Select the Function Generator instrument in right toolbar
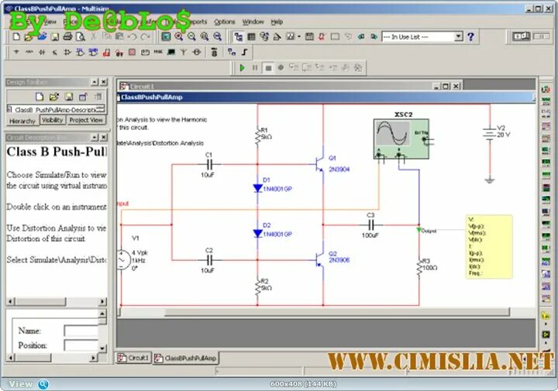 (546, 101)
